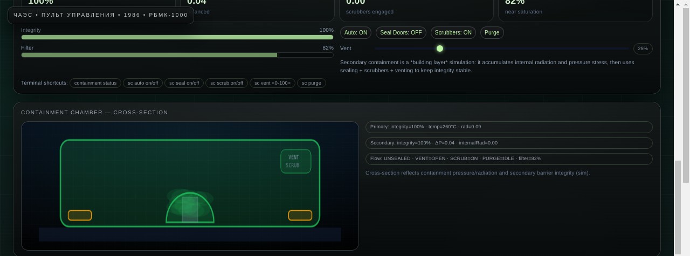The height and width of the screenshot is (256, 690).
Task: Toggle Seal Doors: OFF button
Action: point(401,33)
